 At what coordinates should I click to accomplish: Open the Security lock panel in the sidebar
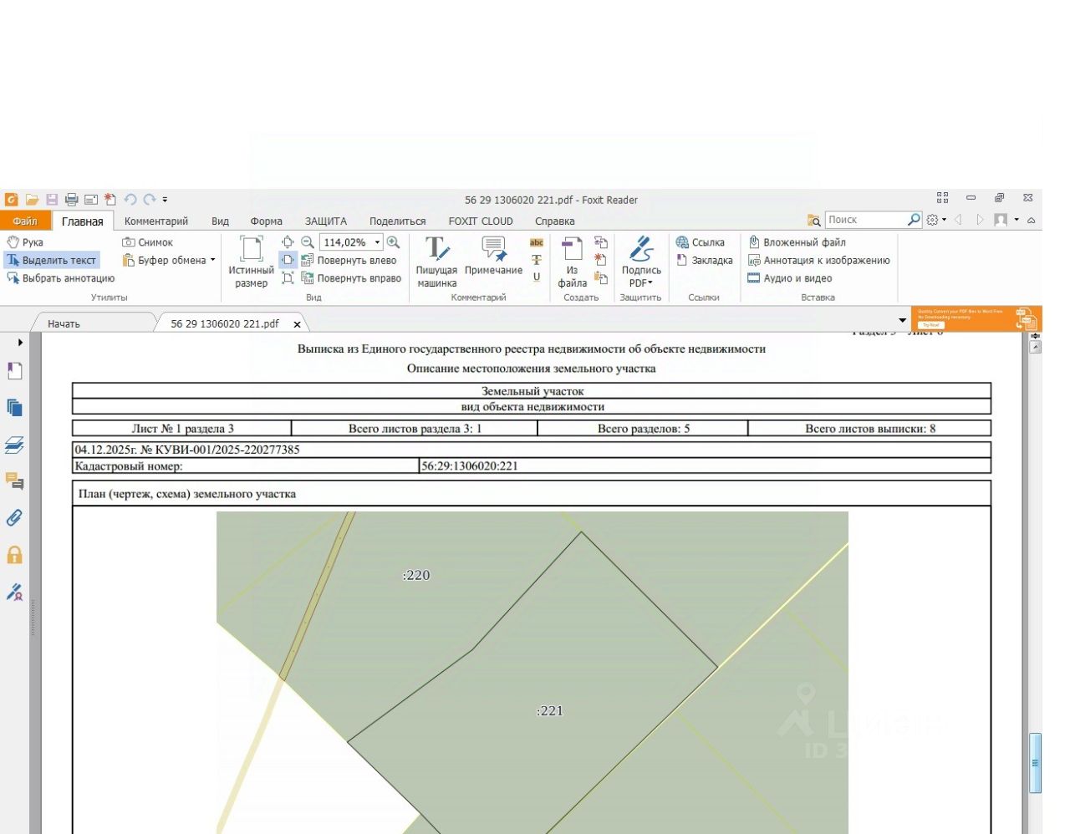pyautogui.click(x=14, y=555)
